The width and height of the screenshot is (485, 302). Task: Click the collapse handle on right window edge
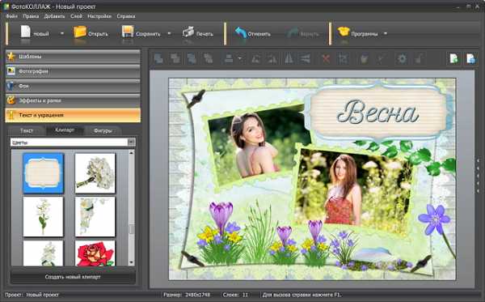click(479, 177)
